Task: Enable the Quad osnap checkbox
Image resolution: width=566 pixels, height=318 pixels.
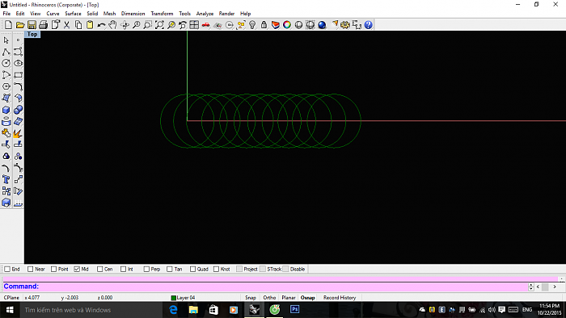Action: tap(192, 269)
